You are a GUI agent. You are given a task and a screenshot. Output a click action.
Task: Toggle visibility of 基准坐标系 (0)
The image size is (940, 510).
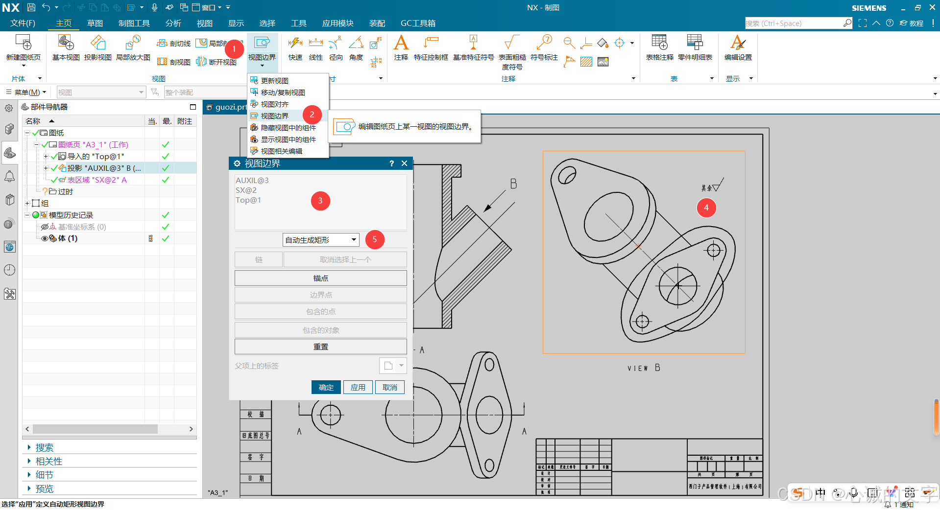pos(45,227)
